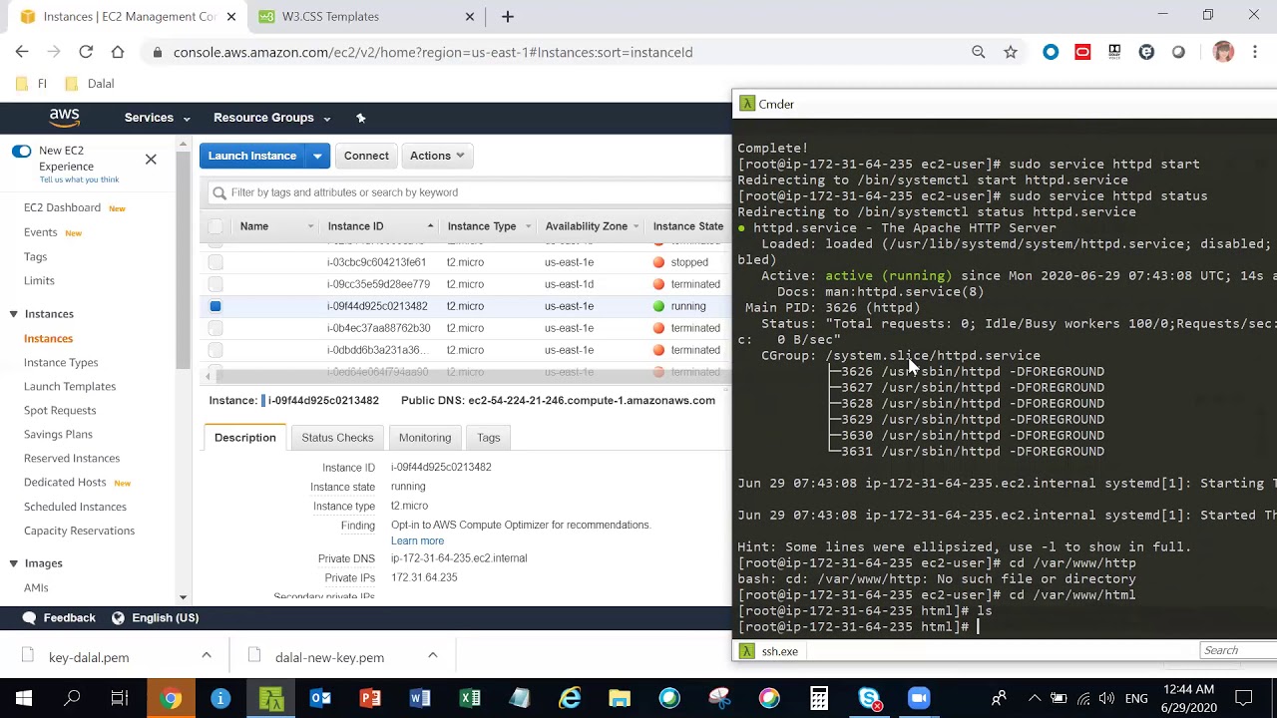Bookmark this page with the star icon

(x=1011, y=52)
